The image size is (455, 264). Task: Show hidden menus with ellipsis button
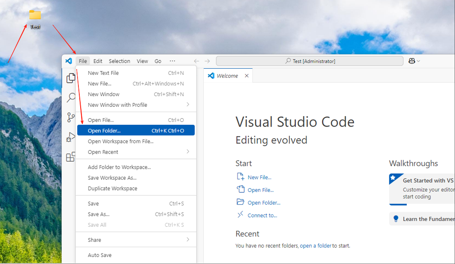tap(172, 61)
